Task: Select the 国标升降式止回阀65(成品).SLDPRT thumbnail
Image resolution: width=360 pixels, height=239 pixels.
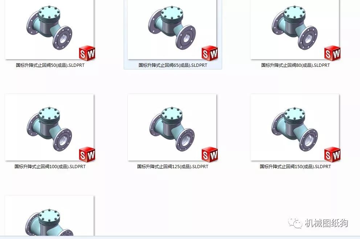Action: [x=172, y=29]
